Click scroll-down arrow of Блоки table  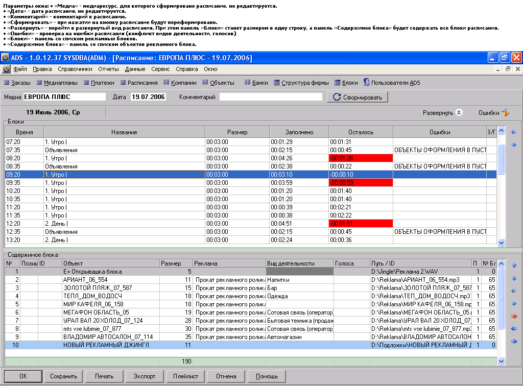pos(501,243)
